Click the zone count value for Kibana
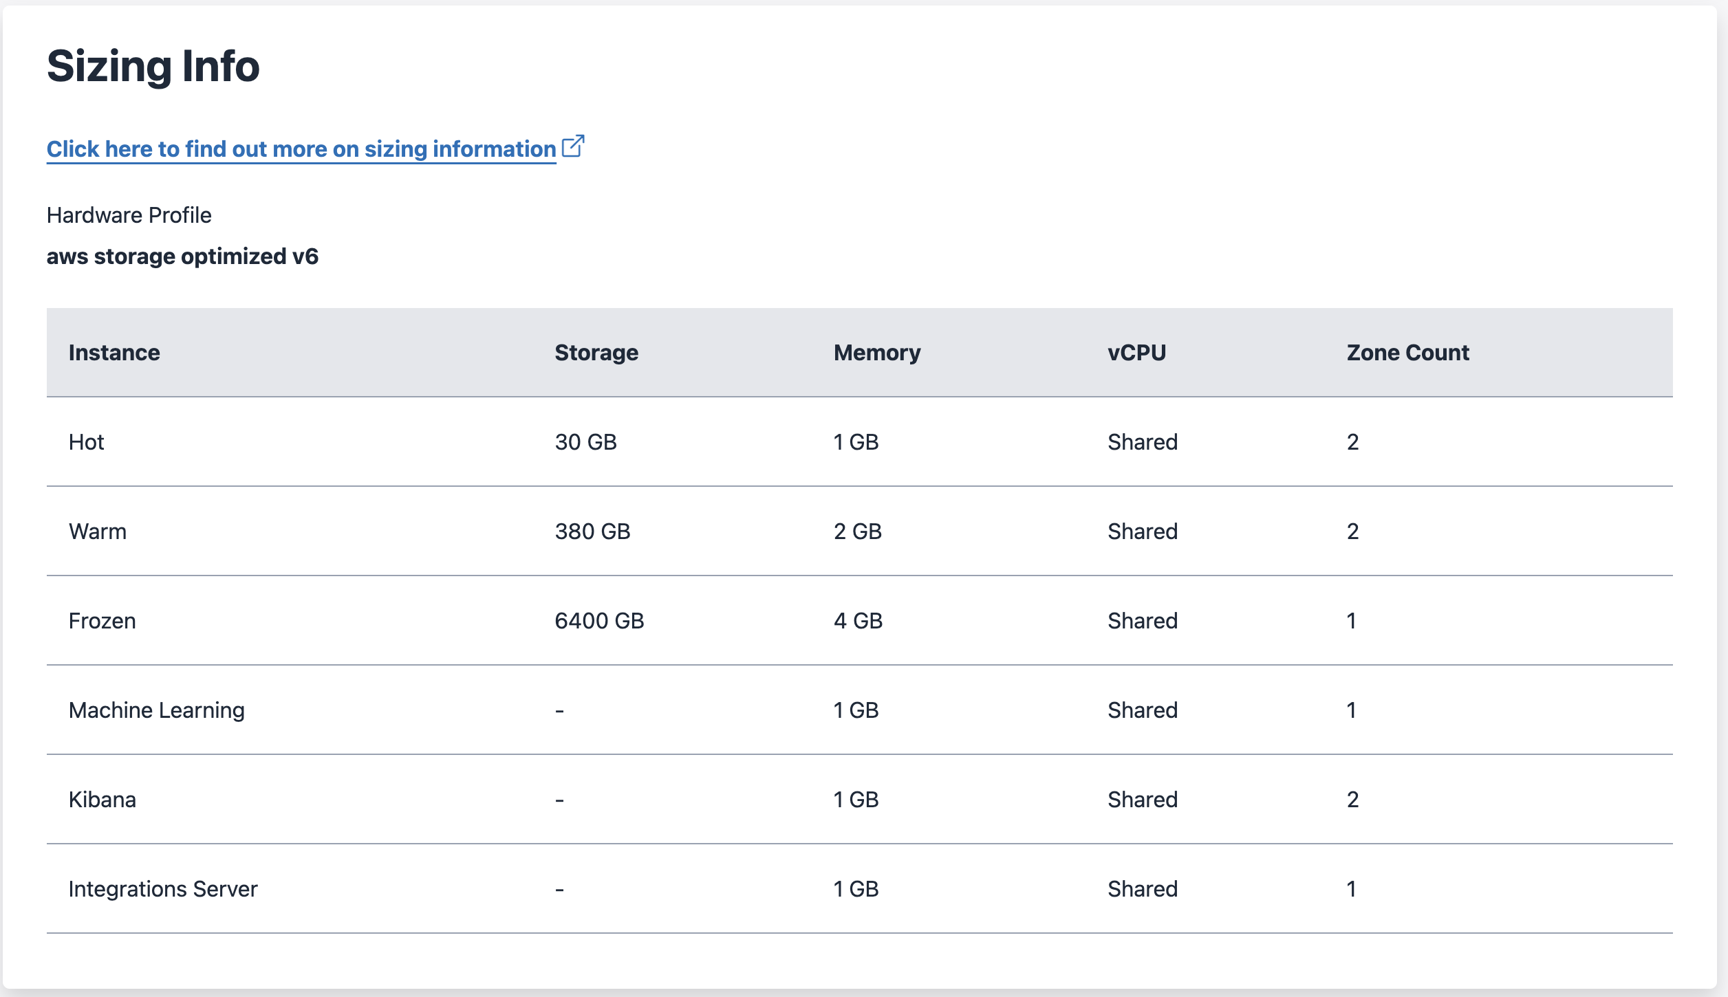The width and height of the screenshot is (1728, 997). click(1352, 800)
